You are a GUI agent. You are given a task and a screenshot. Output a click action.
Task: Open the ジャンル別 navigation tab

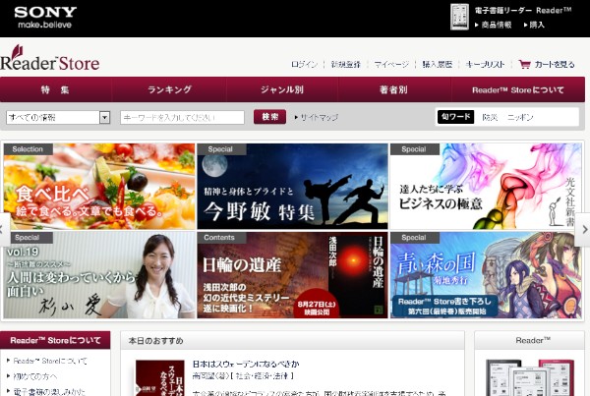click(x=282, y=89)
